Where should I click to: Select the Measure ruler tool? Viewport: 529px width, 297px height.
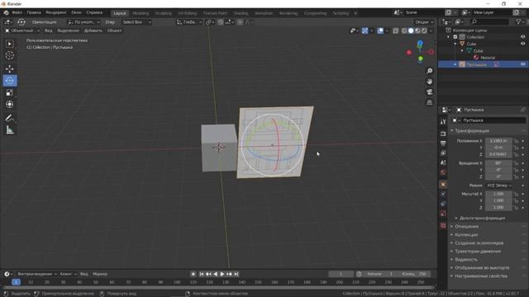10,130
